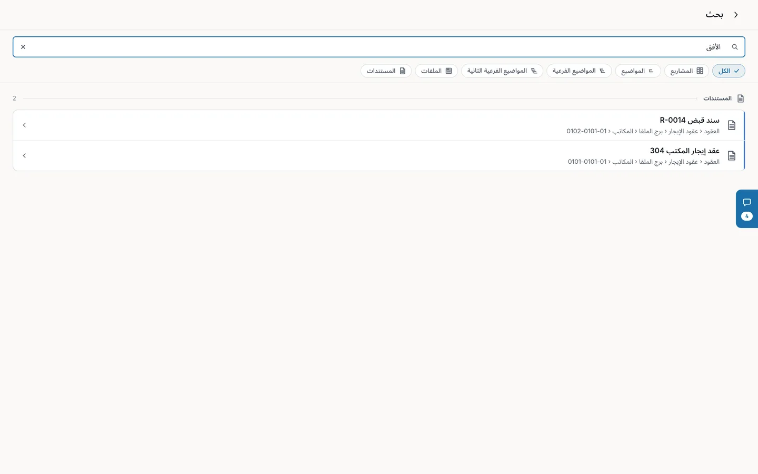Select the الكل filter chip
The width and height of the screenshot is (758, 474).
click(x=729, y=71)
